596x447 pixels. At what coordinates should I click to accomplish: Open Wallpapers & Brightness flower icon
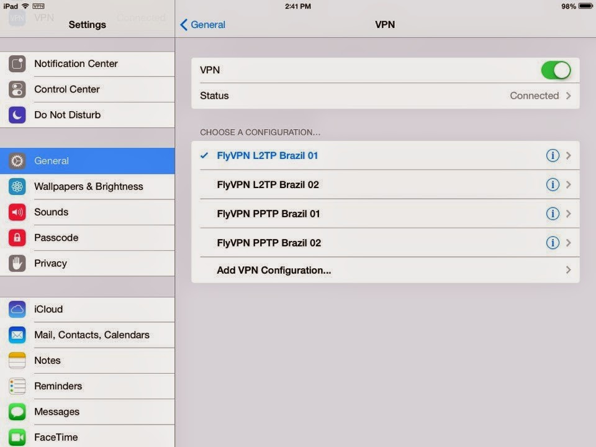(17, 187)
